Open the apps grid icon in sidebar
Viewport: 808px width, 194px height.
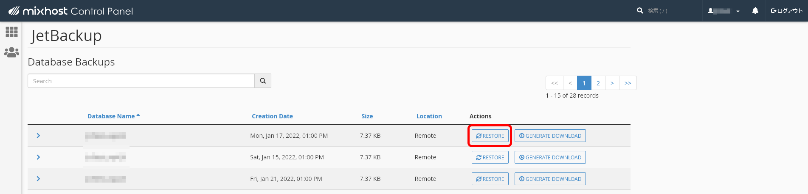11,32
